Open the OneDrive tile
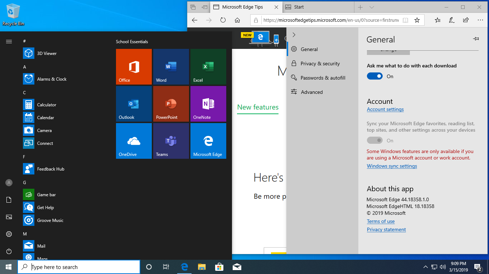The height and width of the screenshot is (274, 489). tap(134, 141)
